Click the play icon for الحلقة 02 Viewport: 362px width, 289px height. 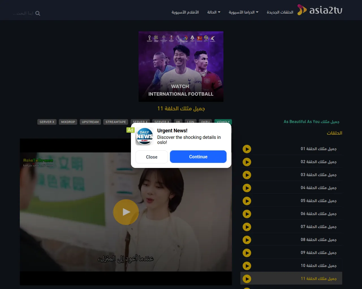[247, 162]
